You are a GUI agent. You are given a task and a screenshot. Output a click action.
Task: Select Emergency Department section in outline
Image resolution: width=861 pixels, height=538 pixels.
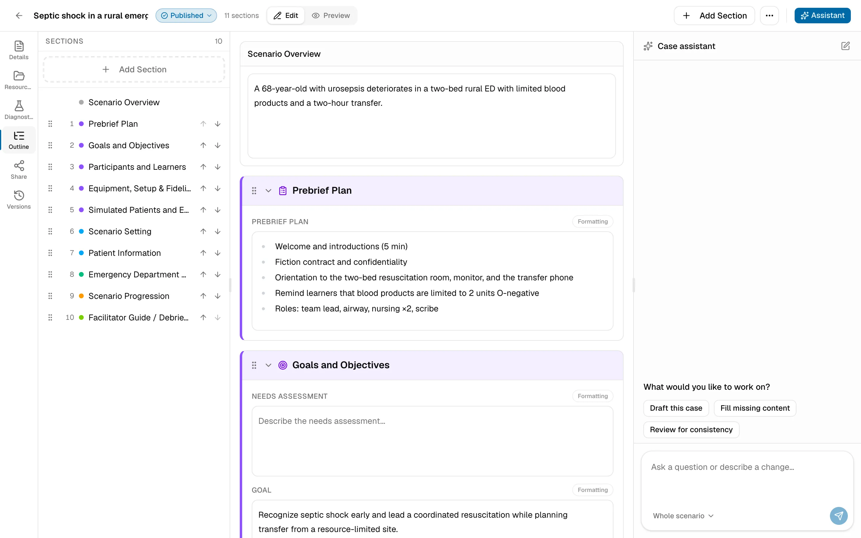tap(137, 274)
